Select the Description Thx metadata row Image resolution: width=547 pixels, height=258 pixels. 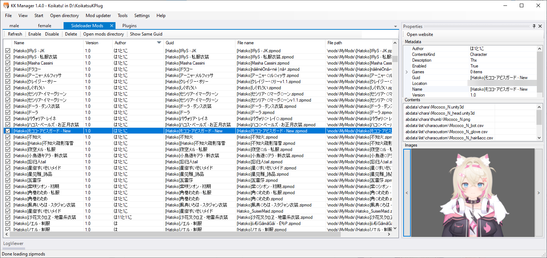[473, 60]
